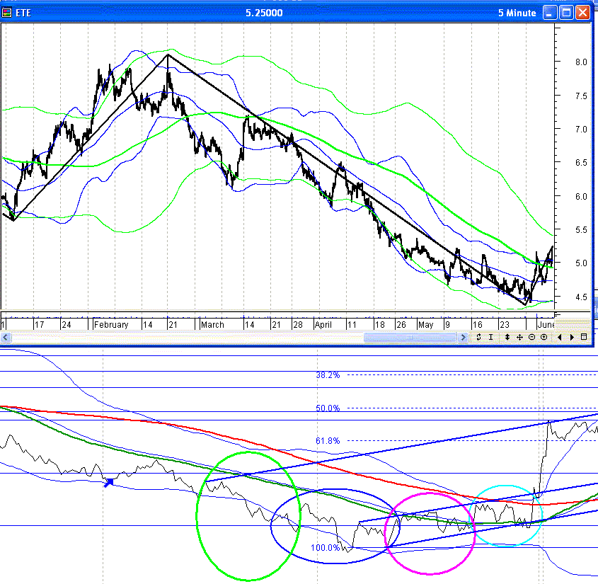This screenshot has width=598, height=584.
Task: Click the vertical scale double-arrow icon
Action: tap(507, 337)
